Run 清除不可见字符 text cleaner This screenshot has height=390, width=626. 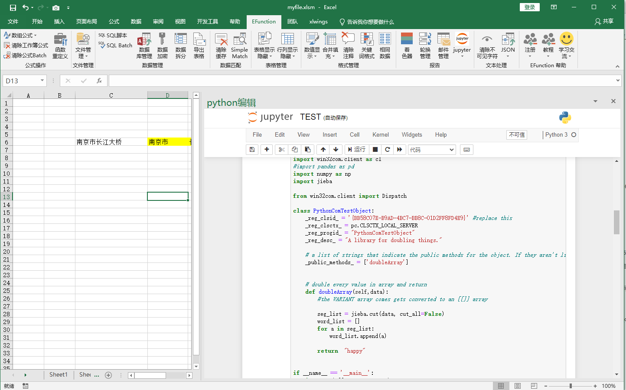point(487,46)
